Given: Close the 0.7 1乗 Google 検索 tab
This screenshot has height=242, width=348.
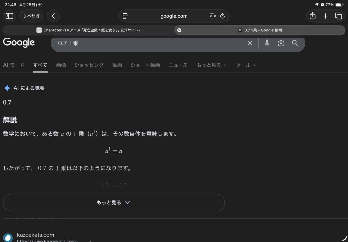Looking at the screenshot, I should 179,30.
